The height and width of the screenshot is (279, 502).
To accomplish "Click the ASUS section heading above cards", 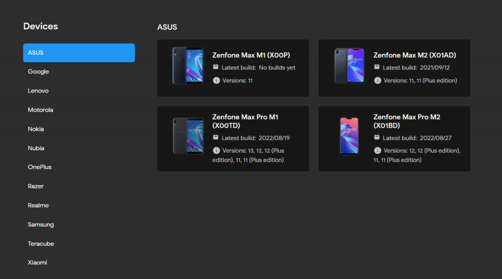I will (167, 27).
